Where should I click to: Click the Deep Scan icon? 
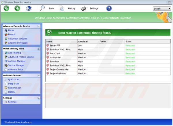(6, 84)
